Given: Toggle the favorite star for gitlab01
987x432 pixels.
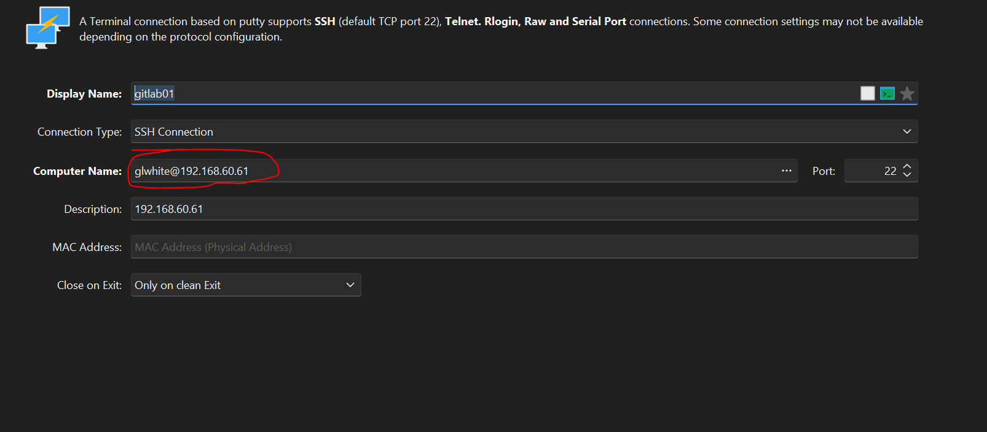Looking at the screenshot, I should (907, 94).
